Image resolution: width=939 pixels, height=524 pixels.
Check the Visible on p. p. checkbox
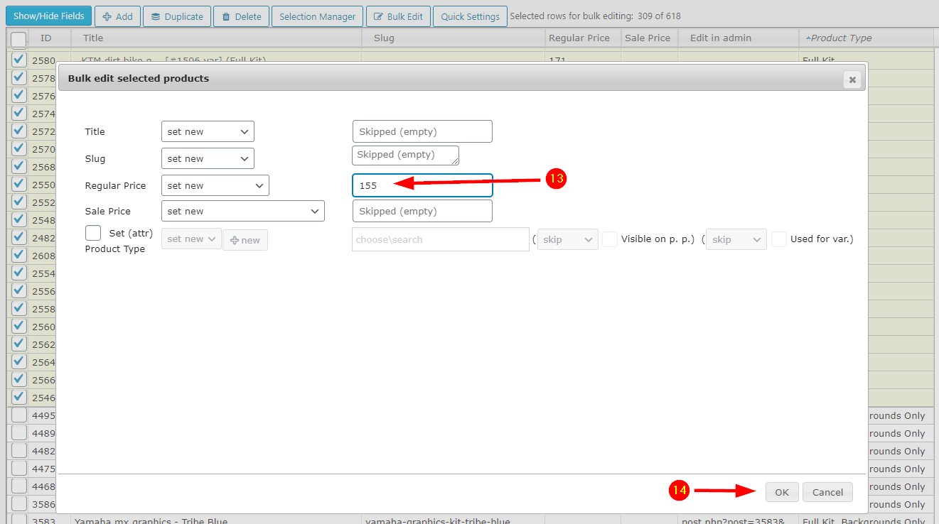tap(609, 239)
